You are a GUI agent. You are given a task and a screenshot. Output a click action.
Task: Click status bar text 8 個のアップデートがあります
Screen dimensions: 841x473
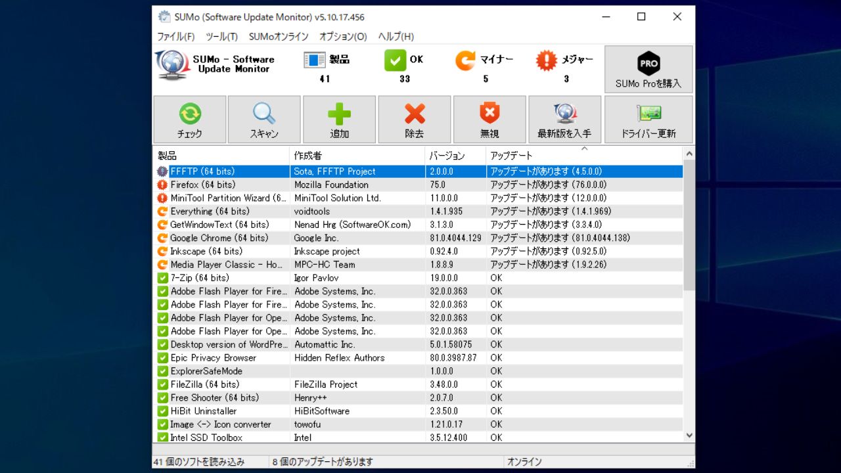tap(323, 462)
